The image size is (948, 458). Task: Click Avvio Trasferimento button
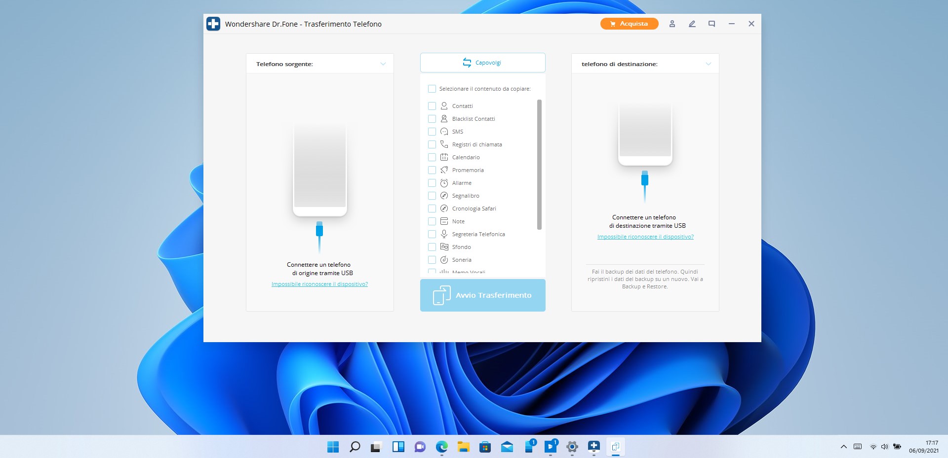click(x=483, y=295)
